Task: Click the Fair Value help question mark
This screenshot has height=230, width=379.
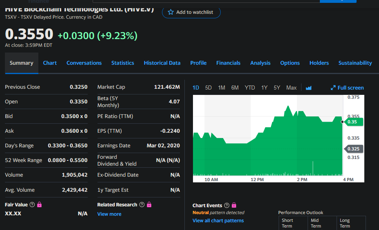Action: 33,204
